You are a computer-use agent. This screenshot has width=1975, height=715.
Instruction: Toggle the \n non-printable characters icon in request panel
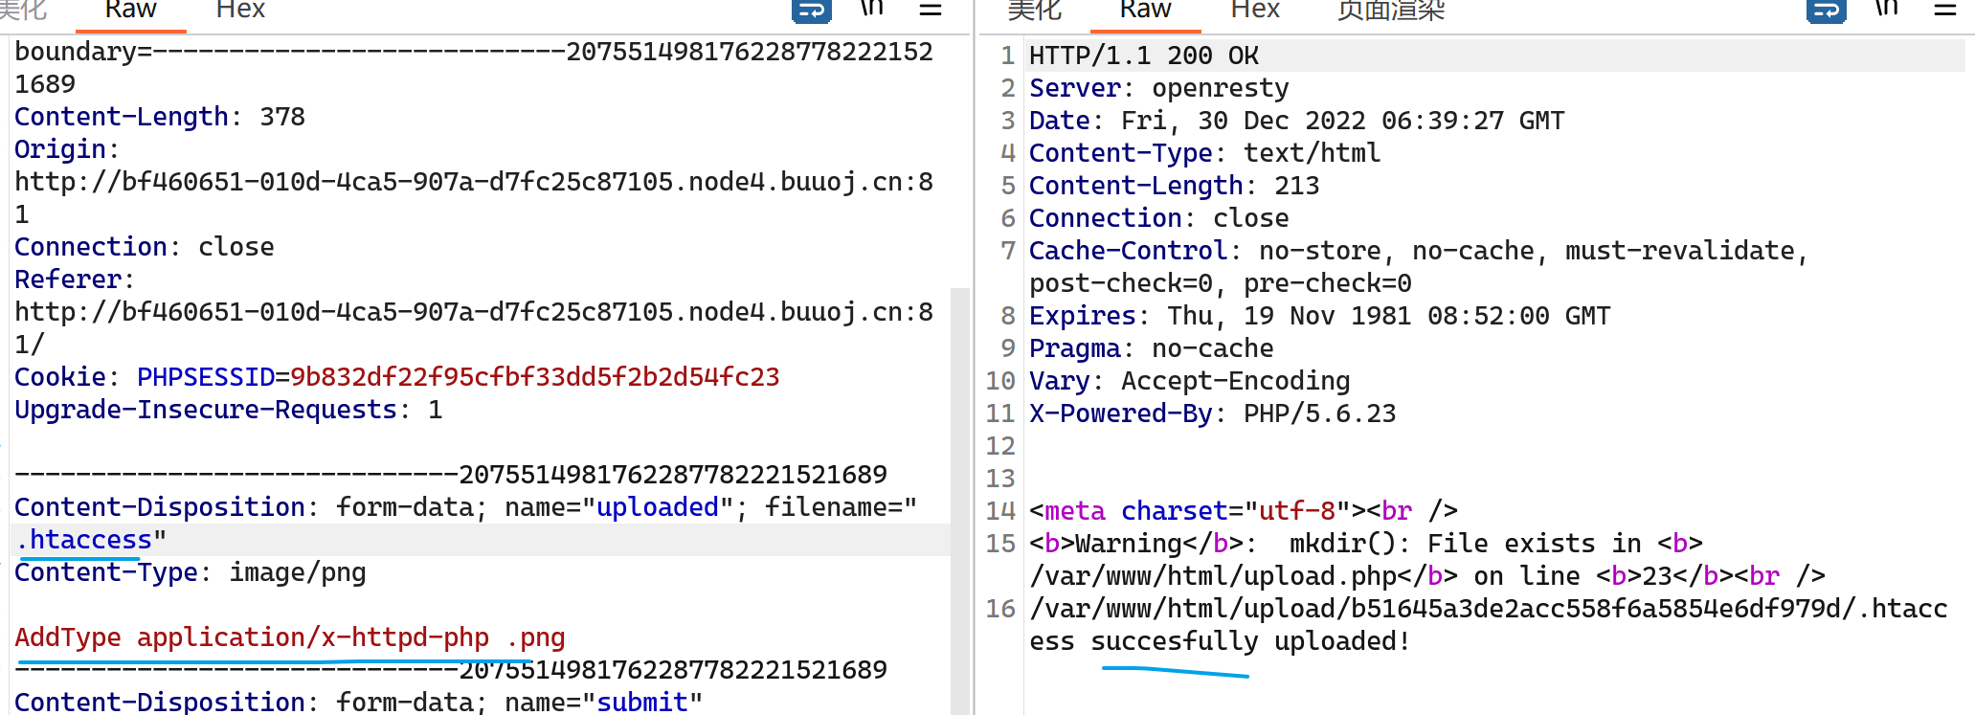pos(871,9)
